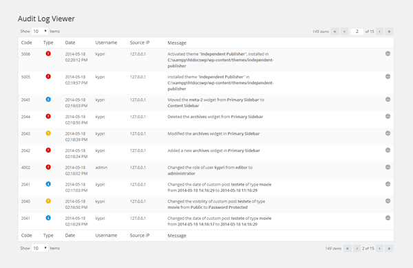Click blue info icon on 02:17:03 PM row
This screenshot has height=268, width=413.
click(48, 184)
